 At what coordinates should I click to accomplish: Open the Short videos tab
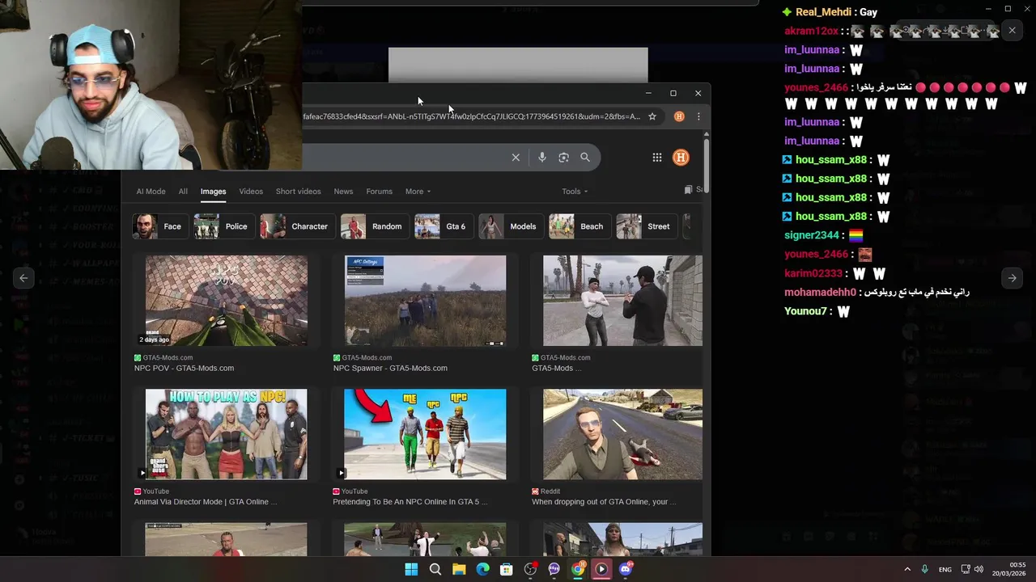(298, 192)
